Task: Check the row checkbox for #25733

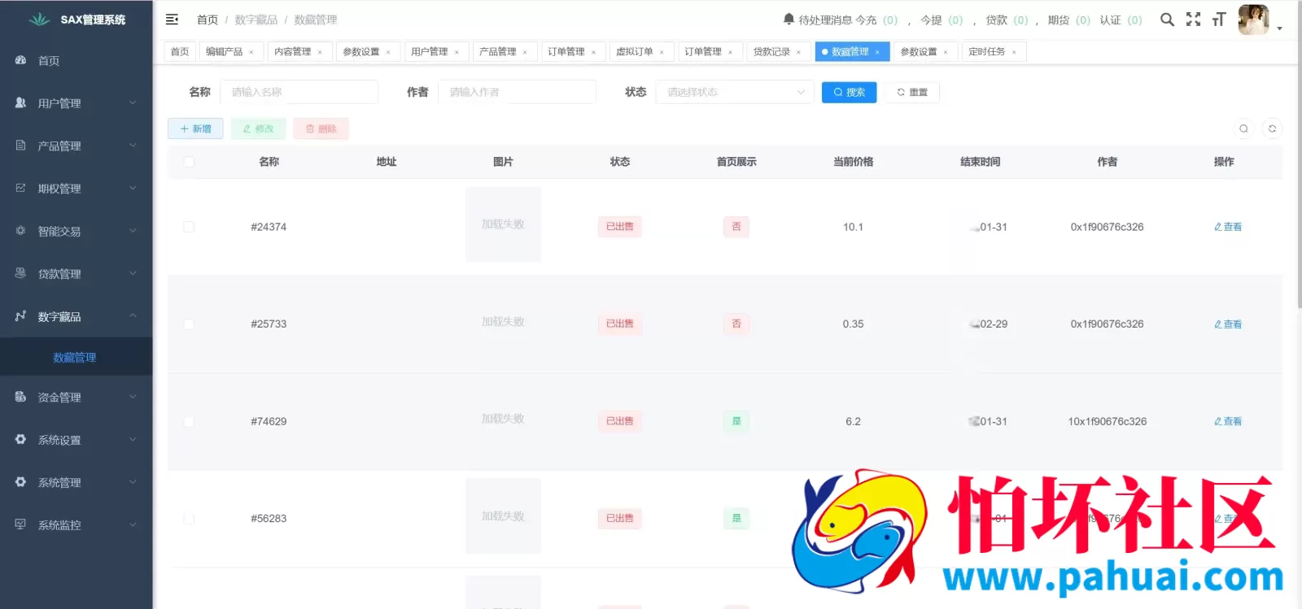Action: click(189, 324)
